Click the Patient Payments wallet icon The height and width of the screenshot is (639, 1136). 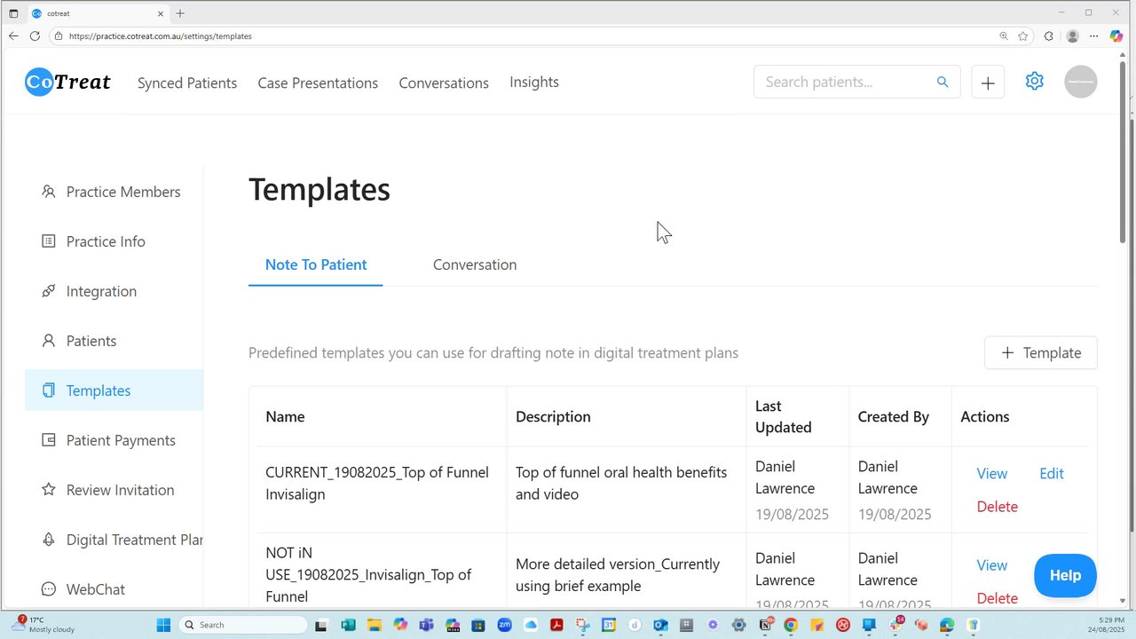coord(49,440)
